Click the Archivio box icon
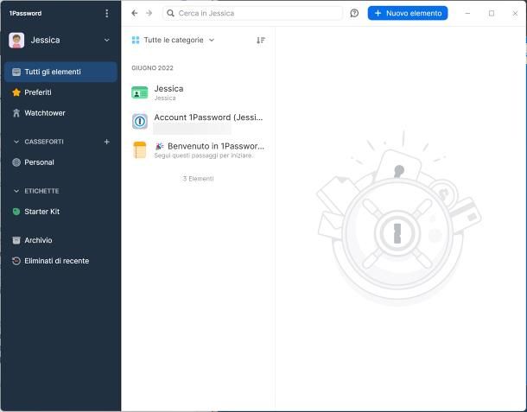Screen dimensions: 527x412 (x=16, y=240)
